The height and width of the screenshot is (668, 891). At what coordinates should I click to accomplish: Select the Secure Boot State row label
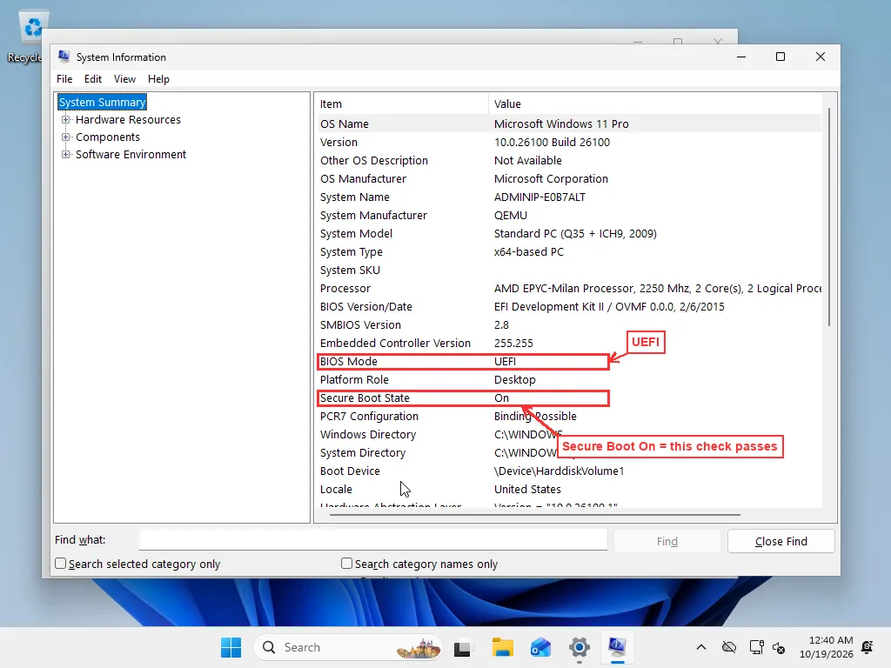click(365, 397)
